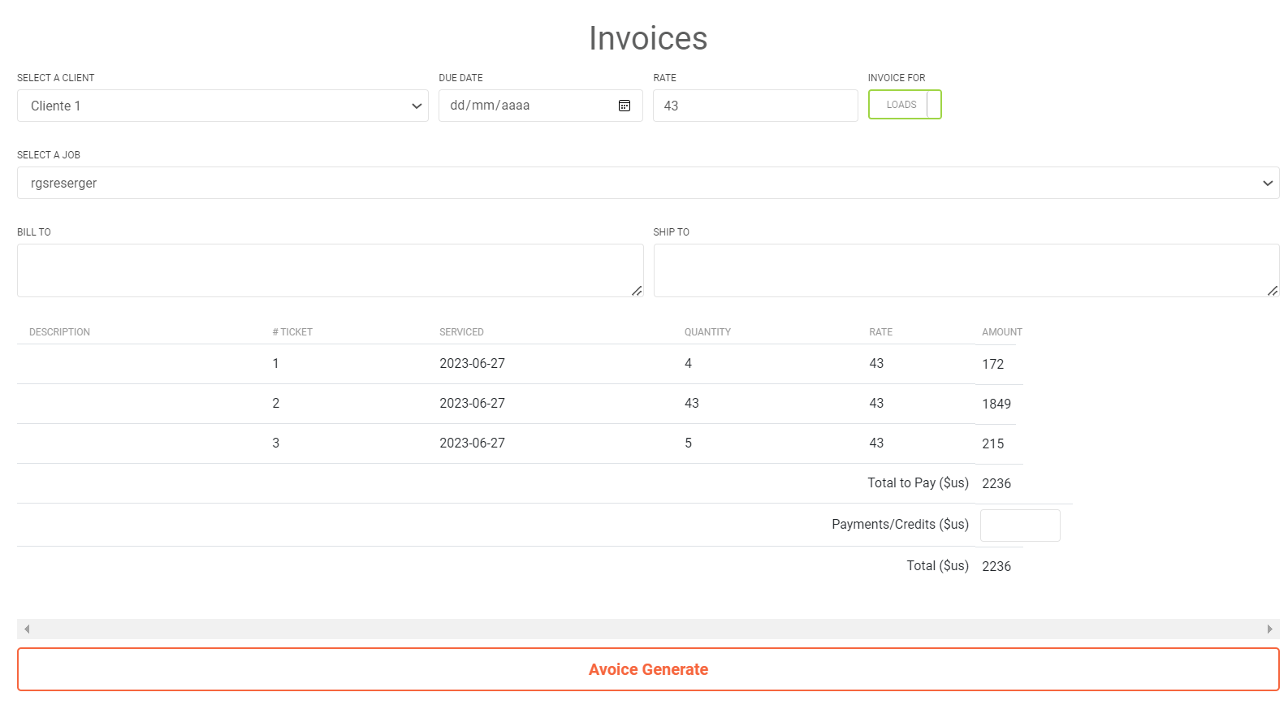Click the Avoice Generate button
This screenshot has width=1288, height=705.
pos(648,669)
